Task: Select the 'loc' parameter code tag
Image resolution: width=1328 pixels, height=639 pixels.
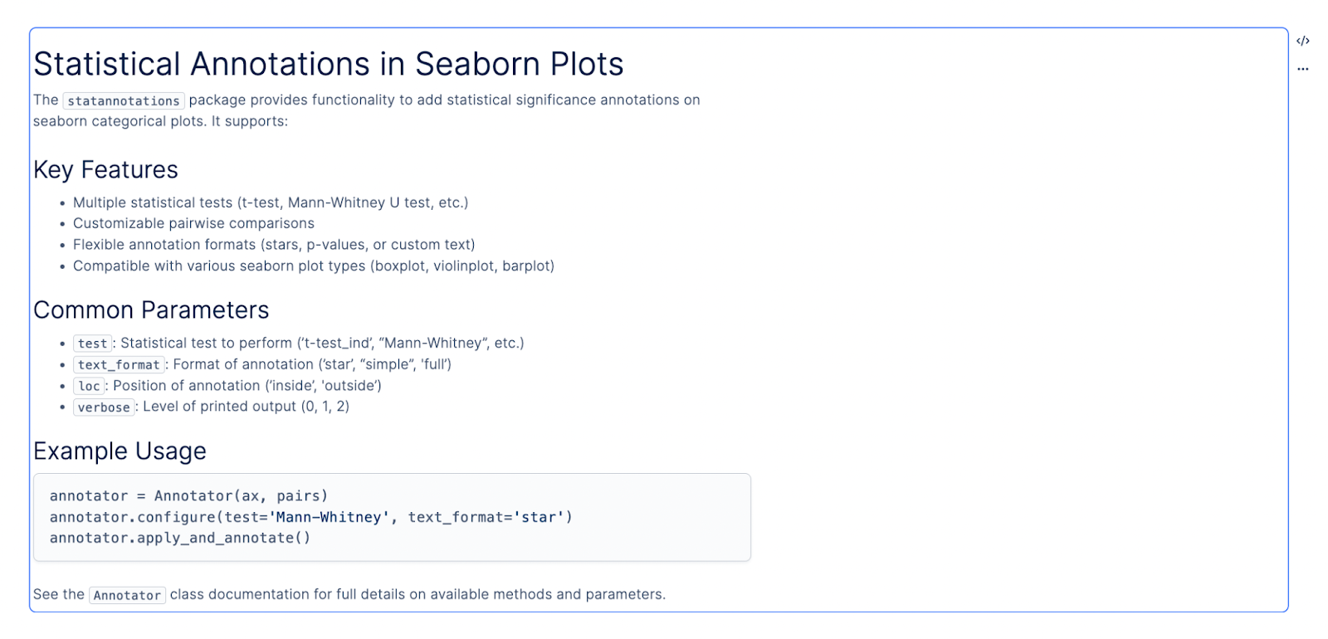Action: [89, 386]
